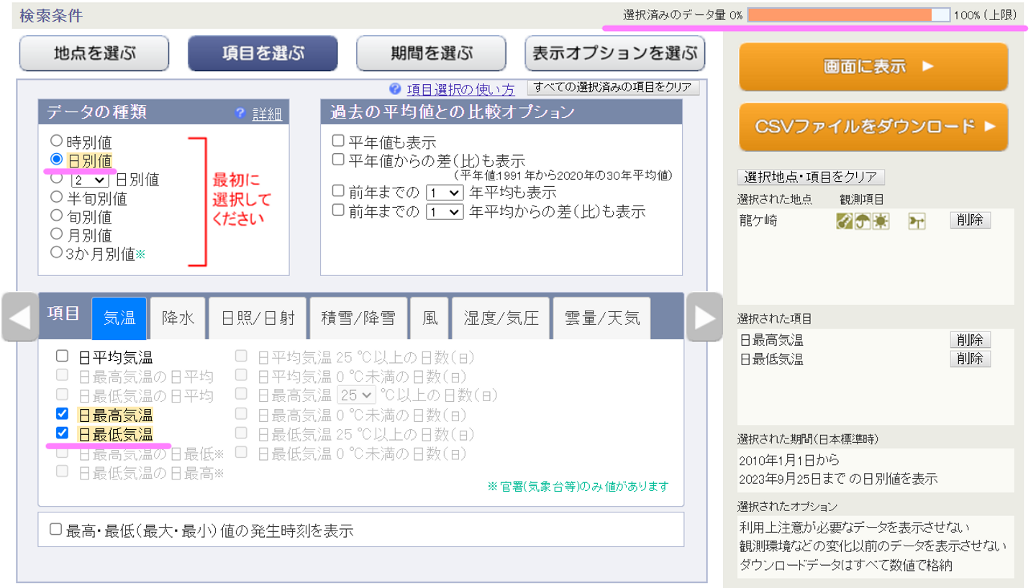
Task: Click the right arrow beside the 項目 tabs
Action: coord(704,317)
